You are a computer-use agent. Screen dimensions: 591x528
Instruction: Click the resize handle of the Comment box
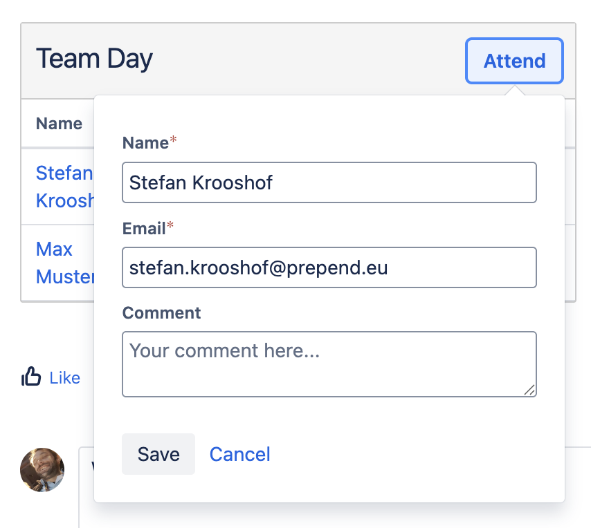point(529,390)
